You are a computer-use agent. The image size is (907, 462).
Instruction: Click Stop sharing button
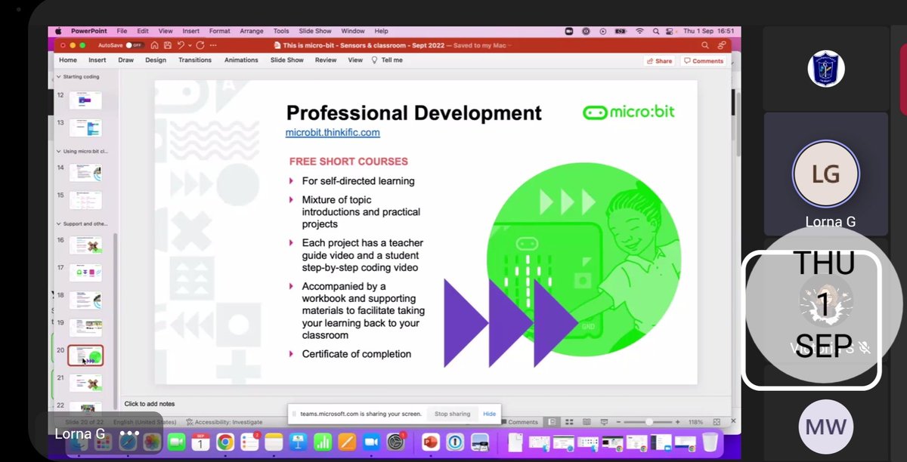click(x=452, y=414)
